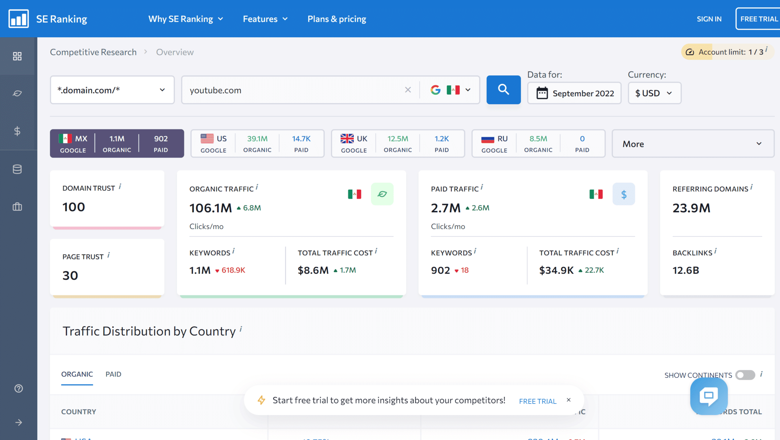This screenshot has width=780, height=440.
Task: Click the lightning bolt icon in trial banner
Action: pyautogui.click(x=261, y=400)
